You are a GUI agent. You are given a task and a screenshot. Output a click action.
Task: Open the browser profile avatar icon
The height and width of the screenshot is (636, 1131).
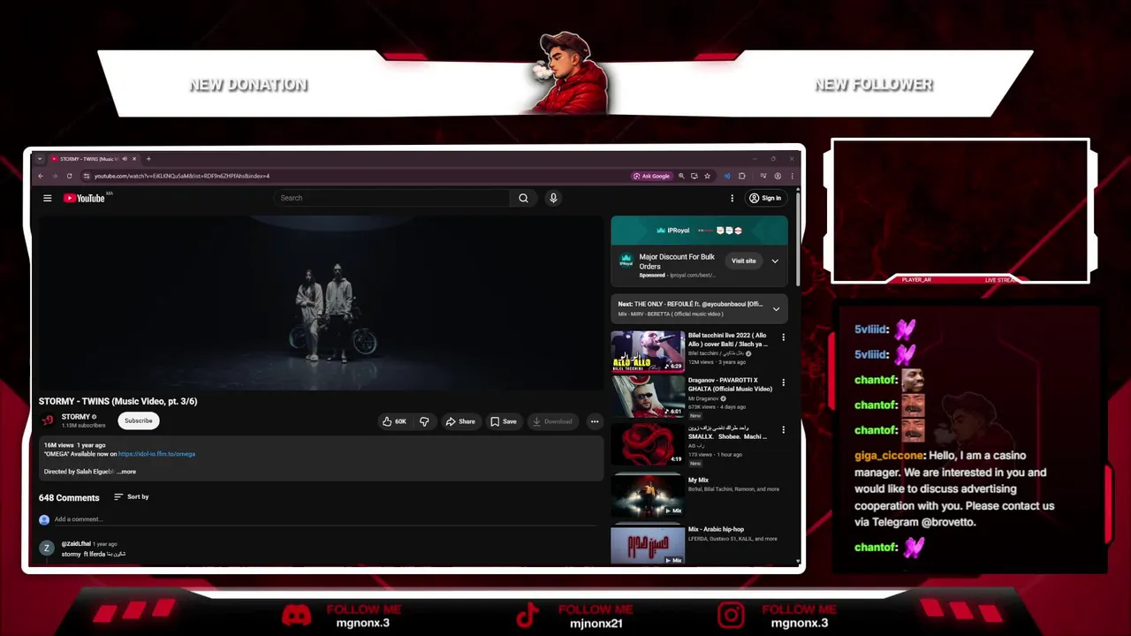pos(778,176)
